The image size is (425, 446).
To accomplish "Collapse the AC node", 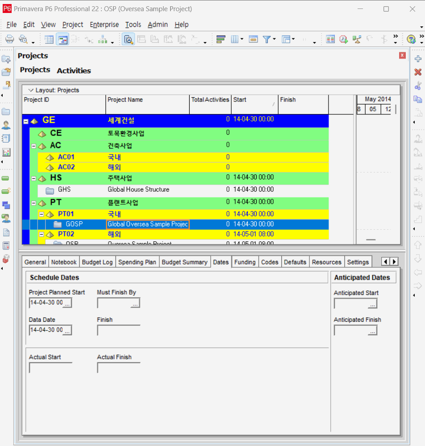I will pyautogui.click(x=34, y=146).
